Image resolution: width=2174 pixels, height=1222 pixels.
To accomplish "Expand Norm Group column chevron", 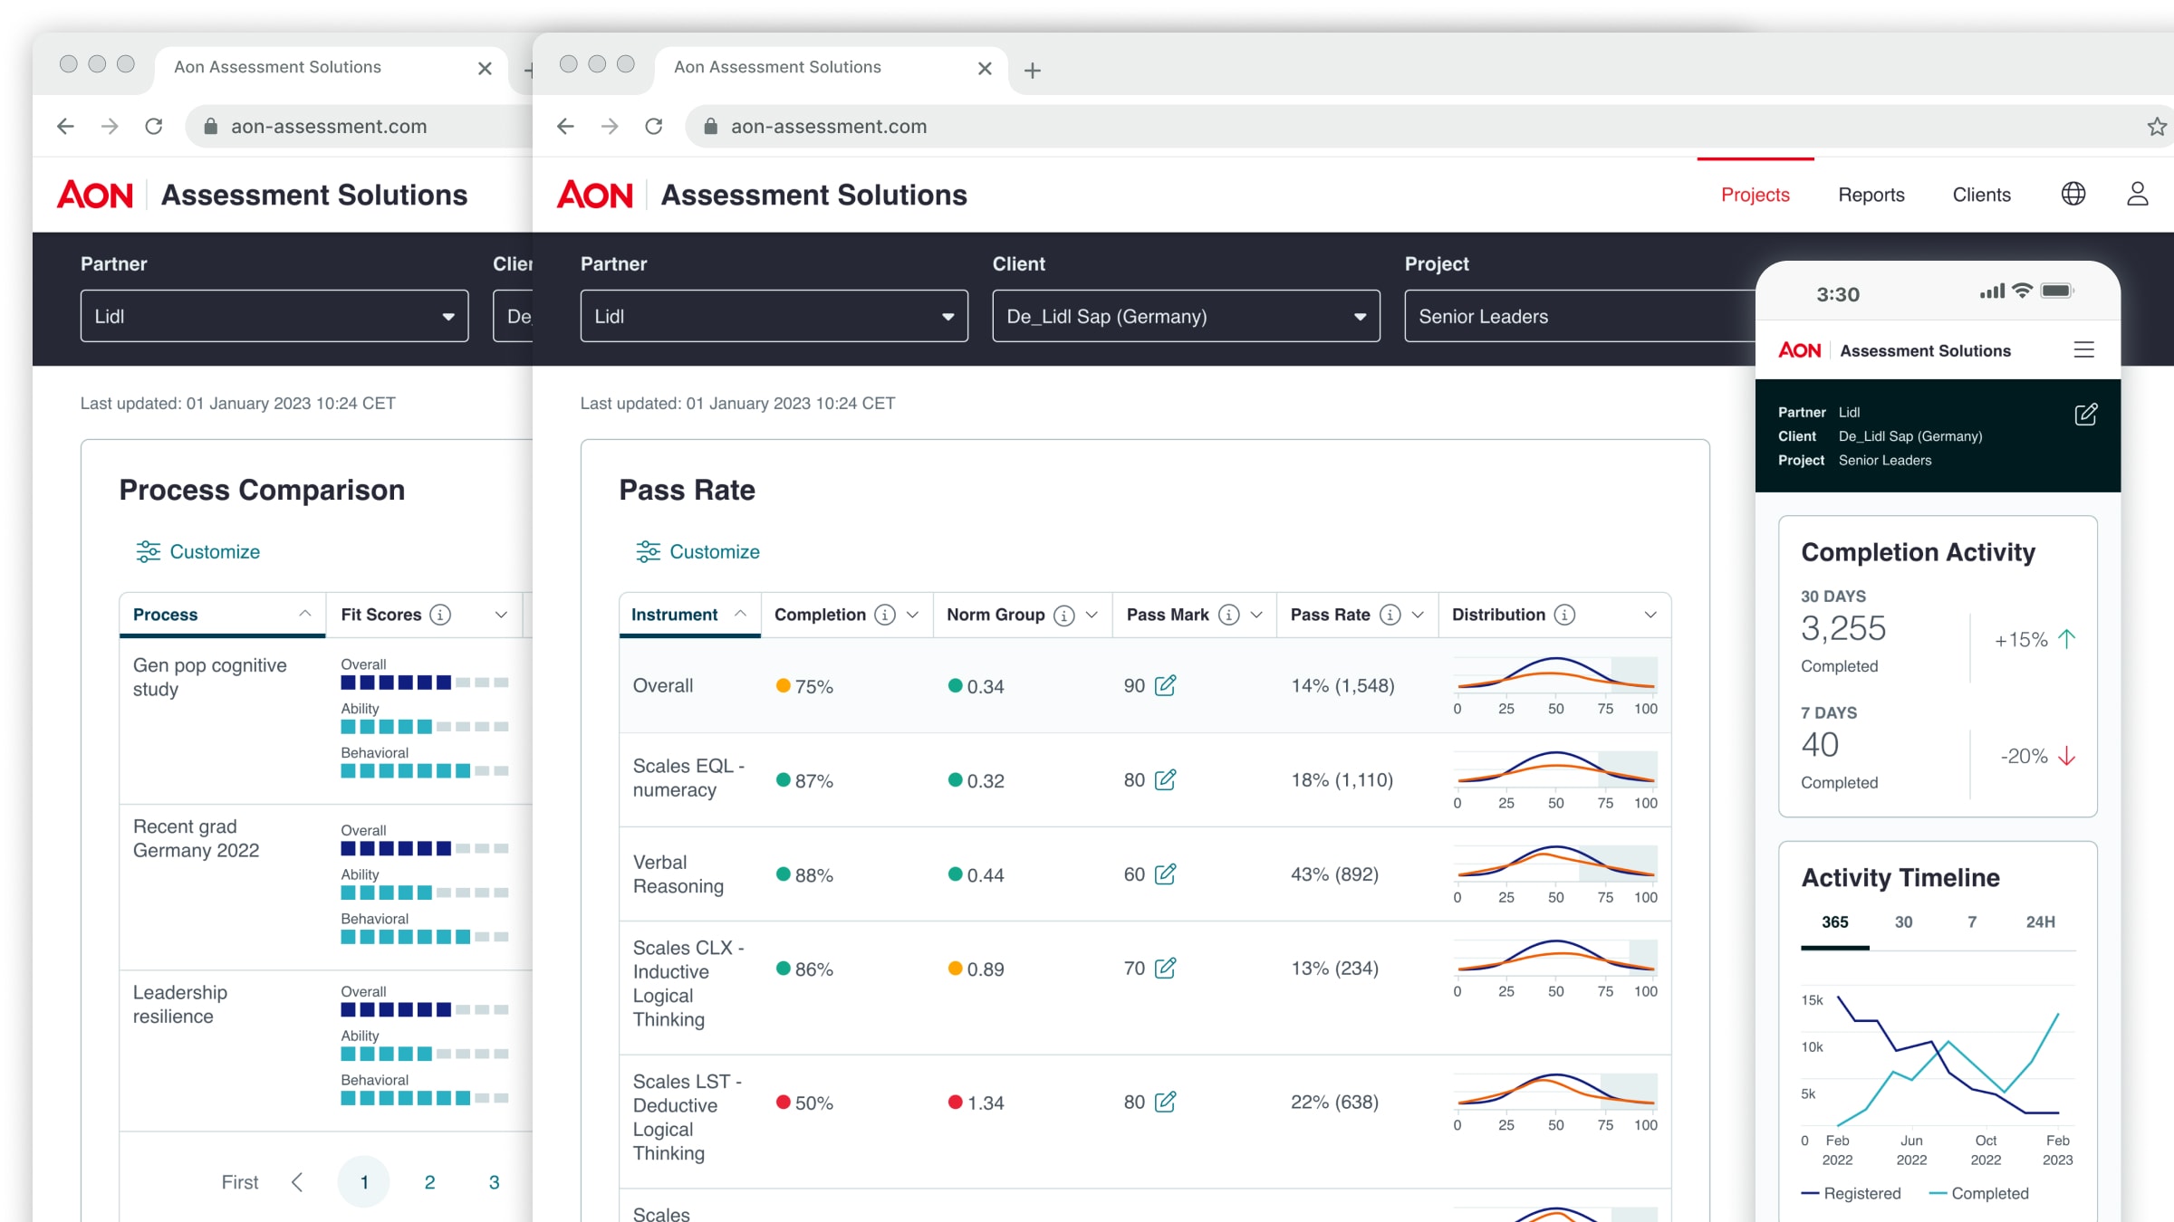I will [x=1092, y=615].
